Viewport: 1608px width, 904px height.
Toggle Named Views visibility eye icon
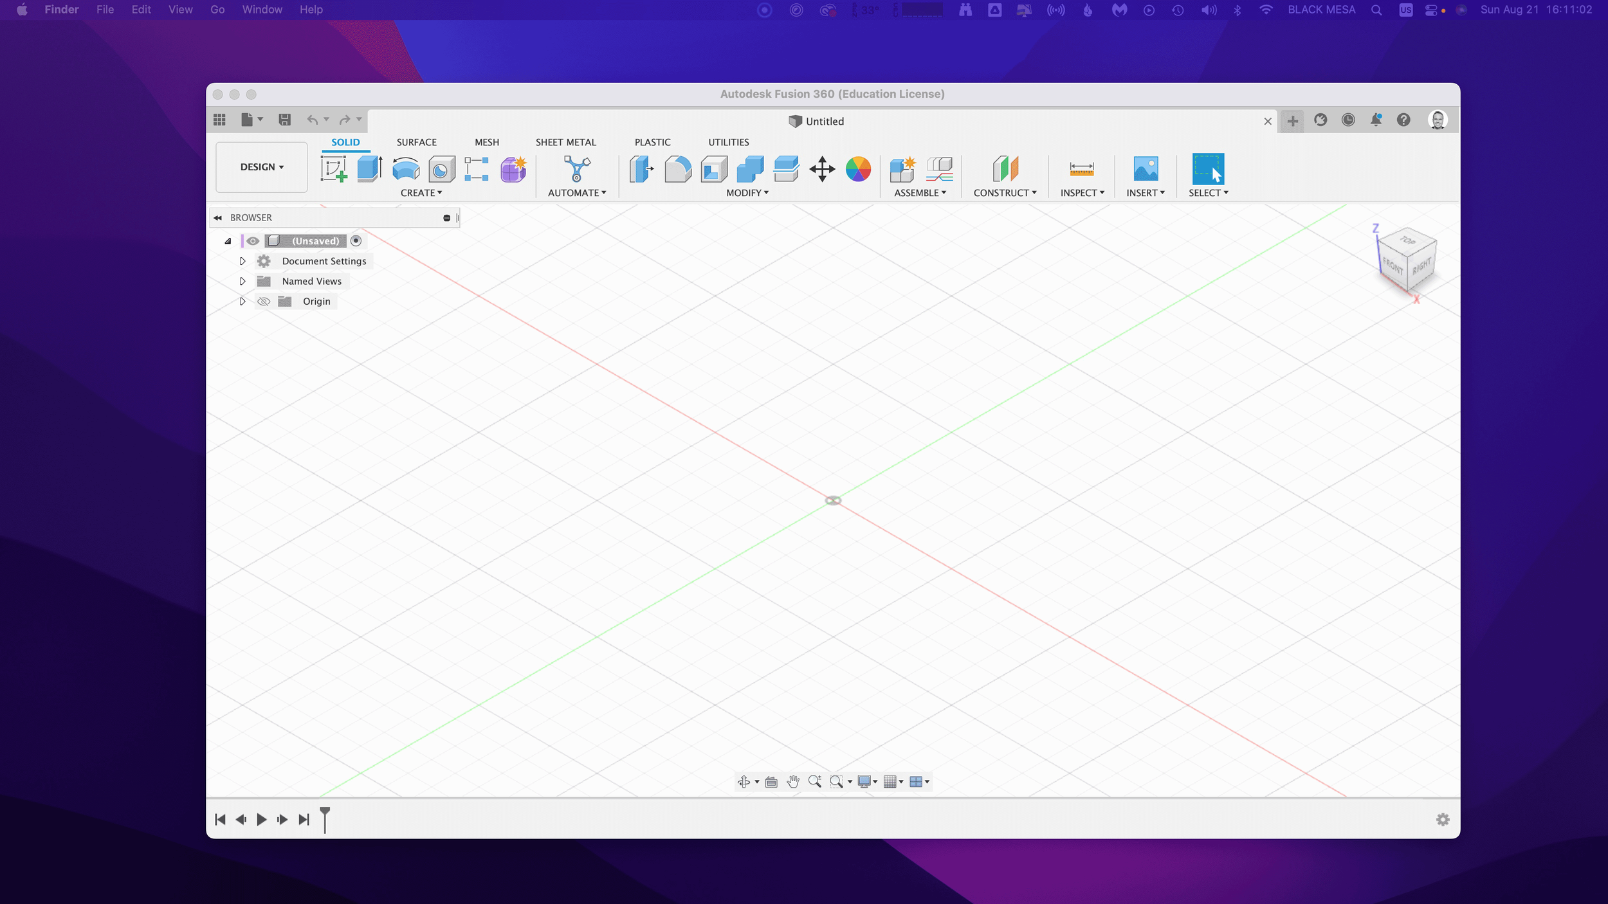[x=263, y=280]
